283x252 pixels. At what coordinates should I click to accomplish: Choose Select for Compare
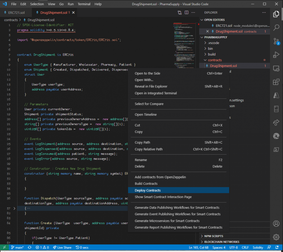pos(179,104)
